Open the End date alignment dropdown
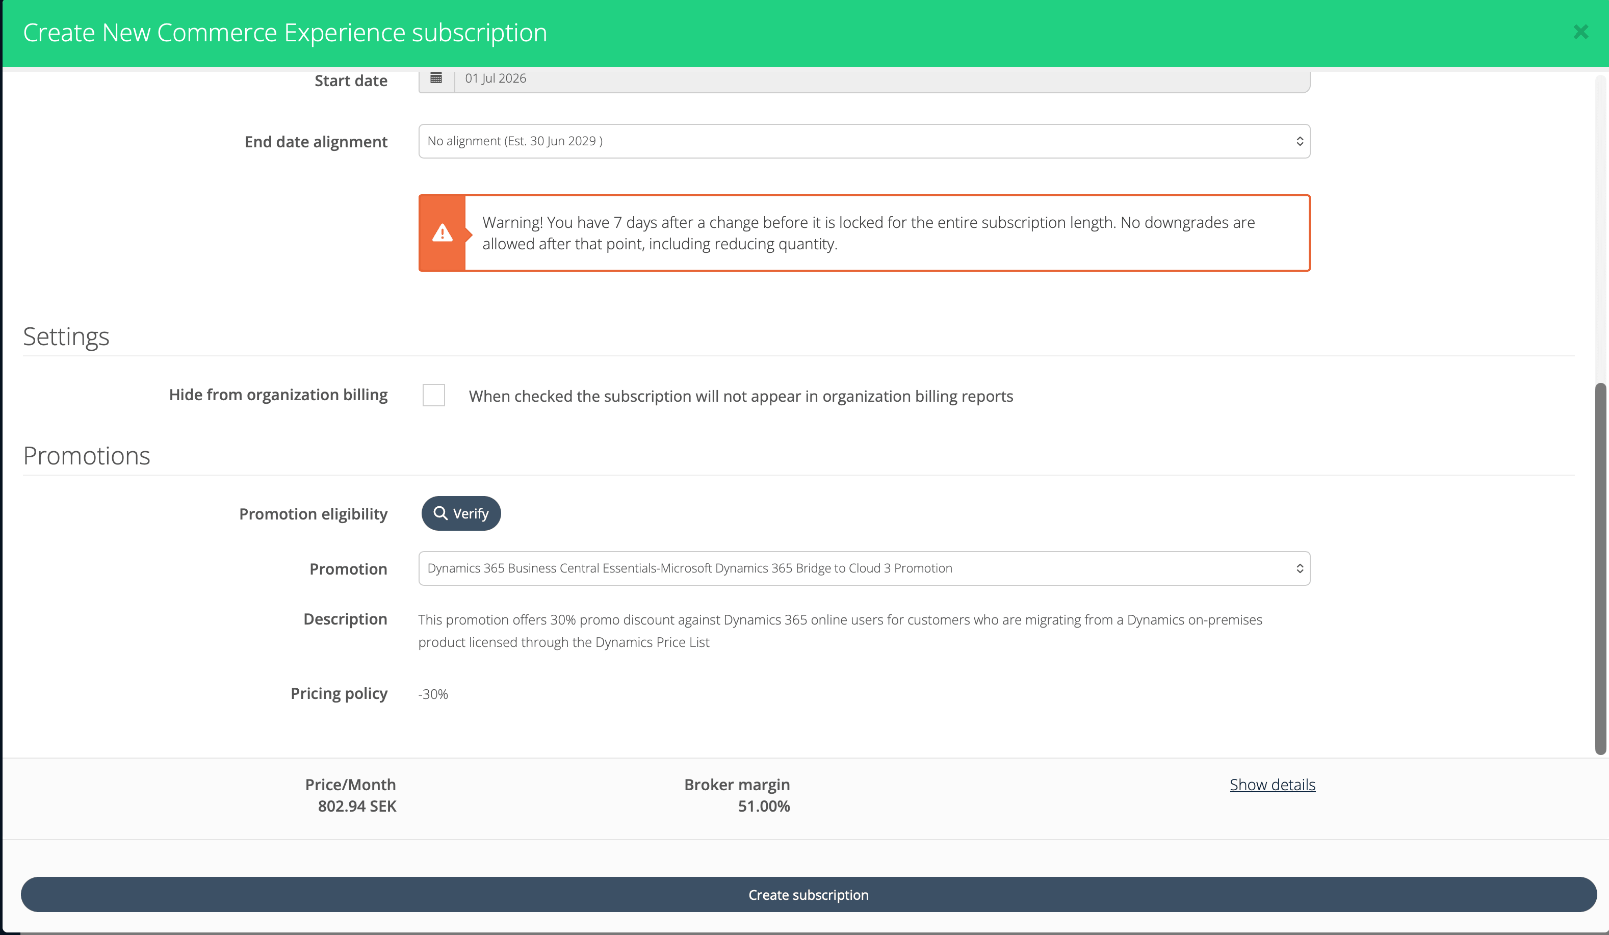The width and height of the screenshot is (1609, 935). (864, 141)
